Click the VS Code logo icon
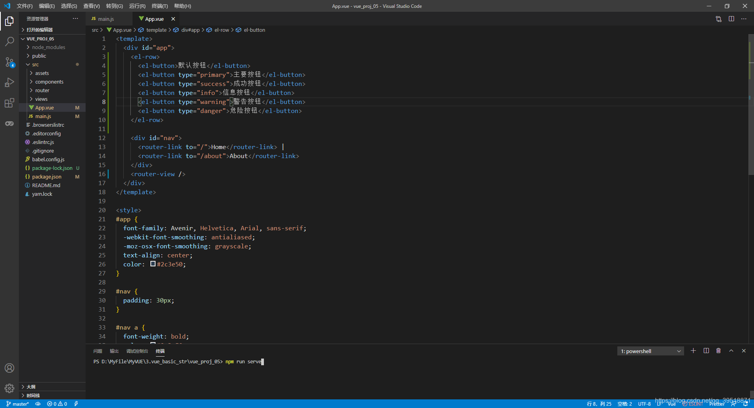Screen dimensions: 754x408 pyautogui.click(x=7, y=6)
